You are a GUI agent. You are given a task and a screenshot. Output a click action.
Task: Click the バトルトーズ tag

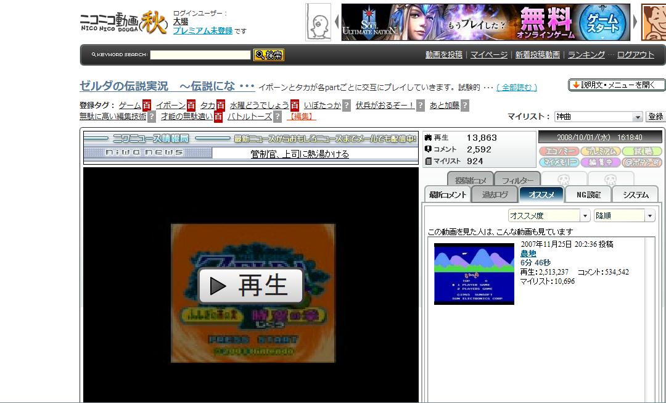point(250,117)
